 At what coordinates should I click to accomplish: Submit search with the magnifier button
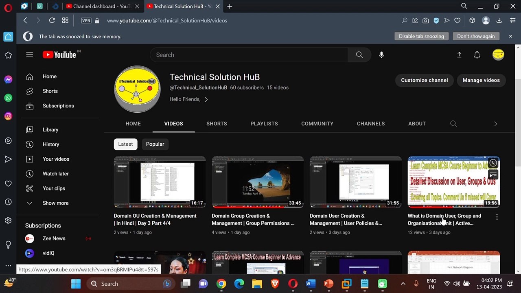[359, 55]
